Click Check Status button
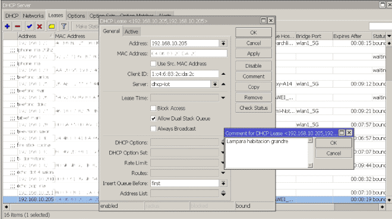This screenshot has width=392, height=219. tap(254, 108)
